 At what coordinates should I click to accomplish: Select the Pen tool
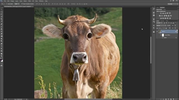pos(1,44)
